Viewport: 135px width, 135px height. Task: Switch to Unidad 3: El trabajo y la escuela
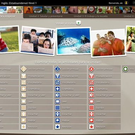(x=90, y=16)
